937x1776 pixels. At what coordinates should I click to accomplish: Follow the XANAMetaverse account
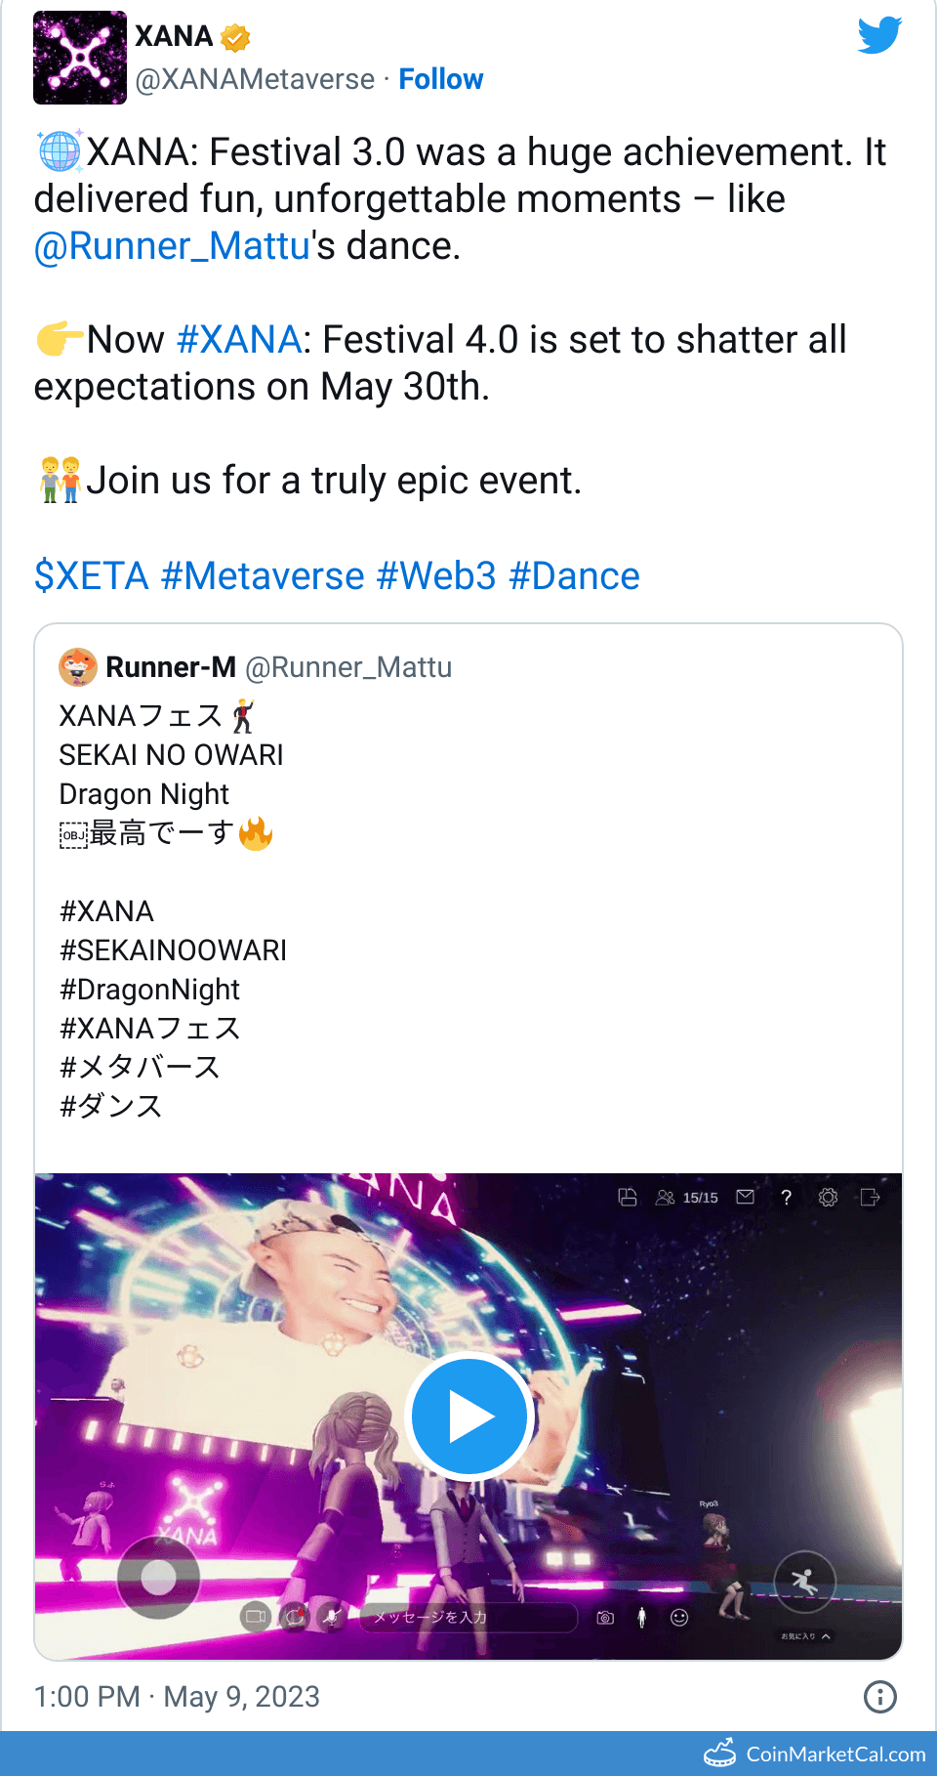tap(440, 79)
